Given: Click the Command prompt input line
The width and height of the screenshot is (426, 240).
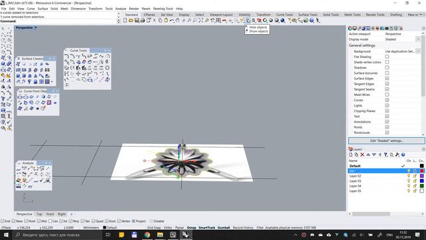Looking at the screenshot, I should pos(59,21).
